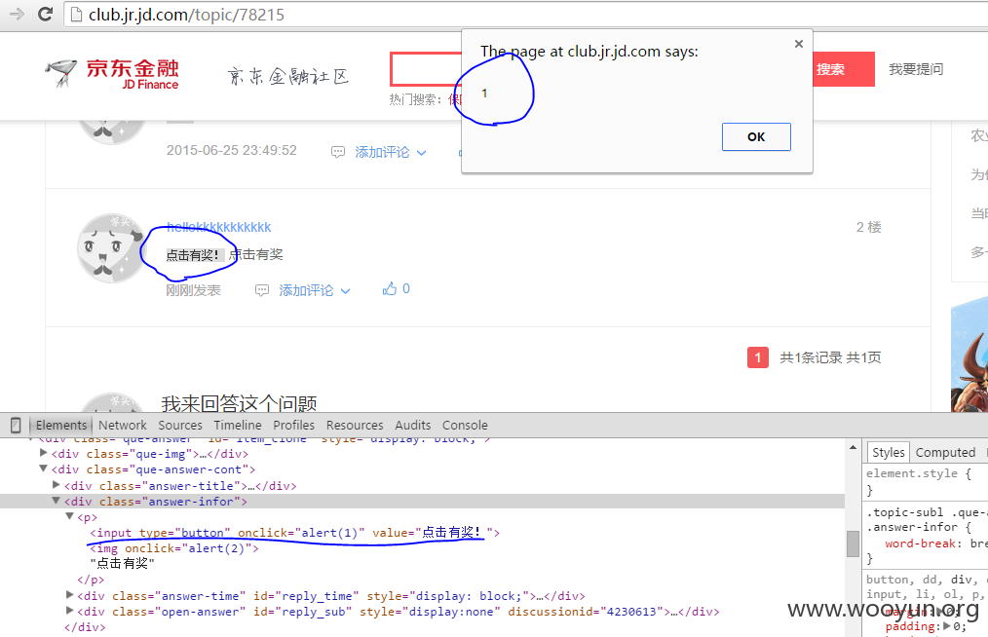The height and width of the screenshot is (637, 988).
Task: Open the Timeline tab in DevTools
Action: click(238, 425)
